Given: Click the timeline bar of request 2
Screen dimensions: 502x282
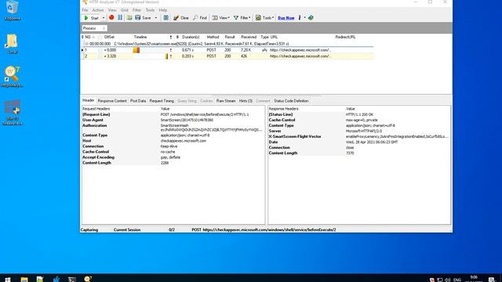Looking at the screenshot, I should (166, 56).
